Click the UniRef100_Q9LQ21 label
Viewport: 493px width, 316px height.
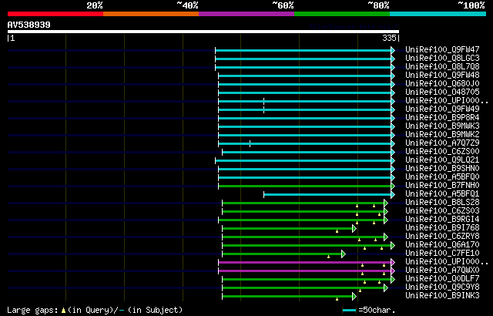pos(442,160)
